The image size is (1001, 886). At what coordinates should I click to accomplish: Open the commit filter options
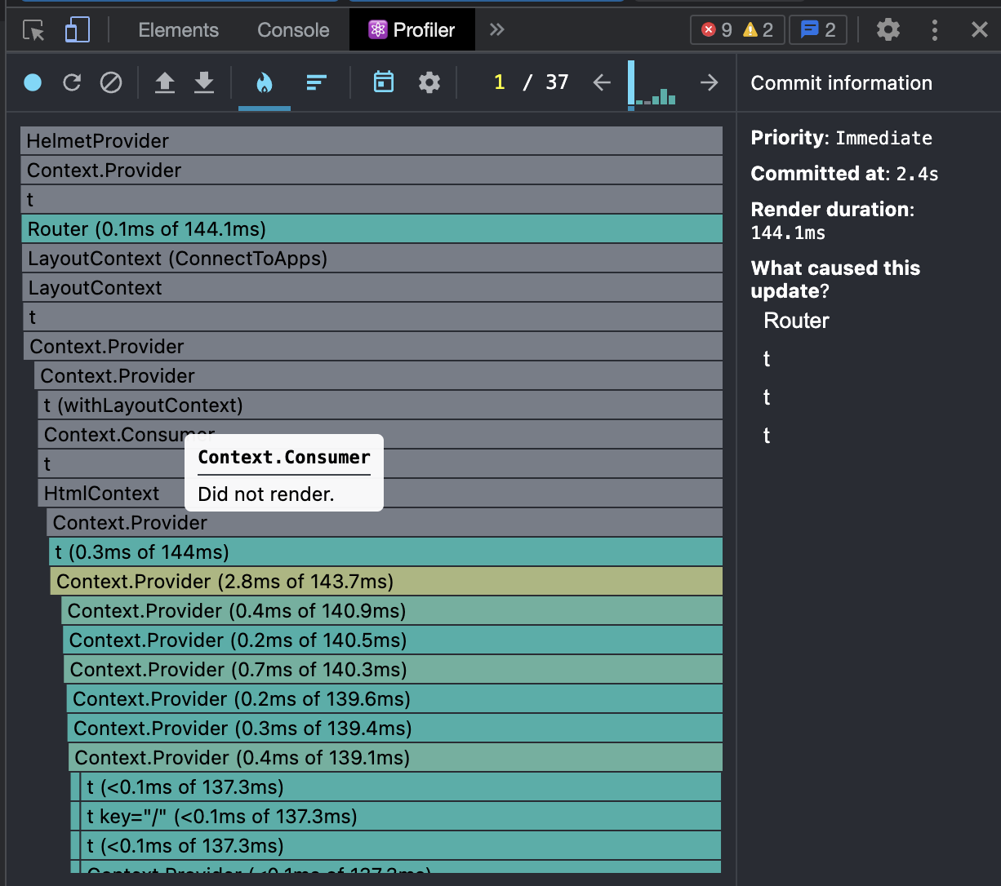[383, 82]
